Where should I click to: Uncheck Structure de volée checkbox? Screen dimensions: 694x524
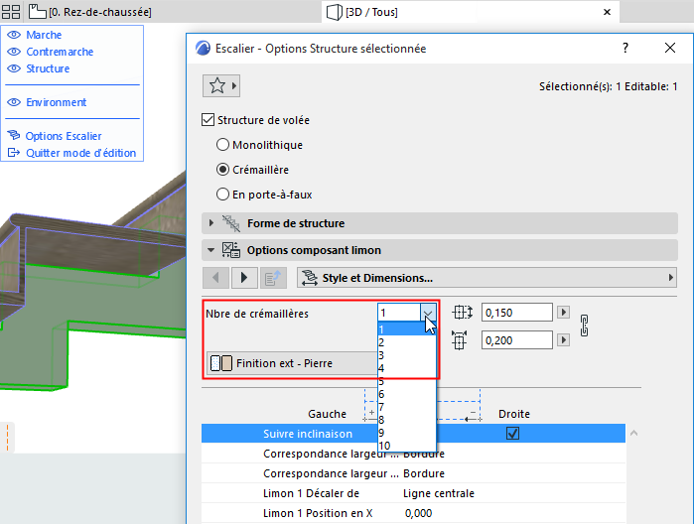click(x=208, y=120)
